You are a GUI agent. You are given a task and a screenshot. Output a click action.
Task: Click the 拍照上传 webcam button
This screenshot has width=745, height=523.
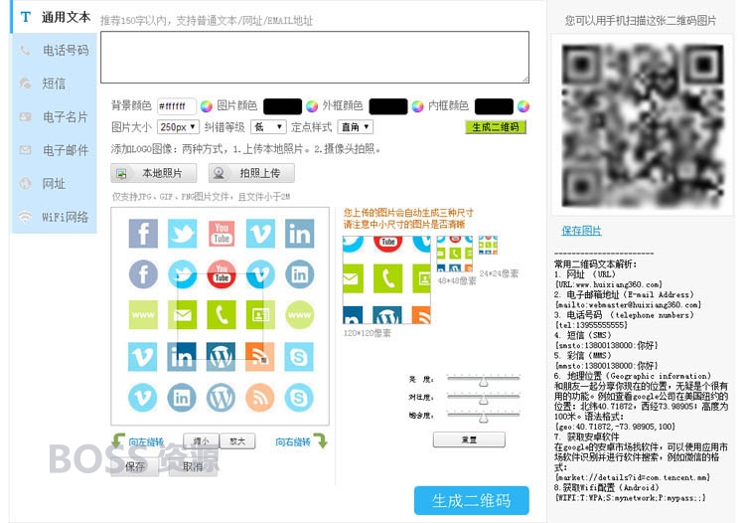[x=251, y=173]
